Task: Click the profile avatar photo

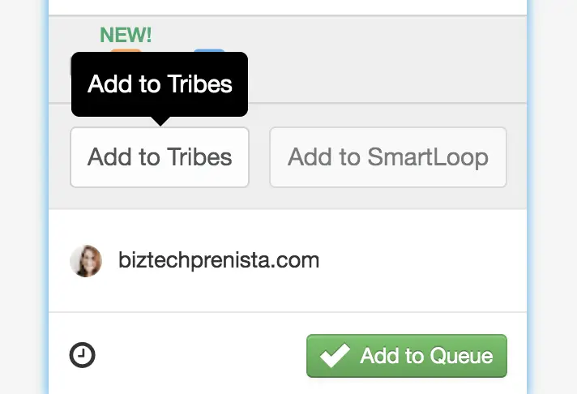Action: pyautogui.click(x=86, y=261)
